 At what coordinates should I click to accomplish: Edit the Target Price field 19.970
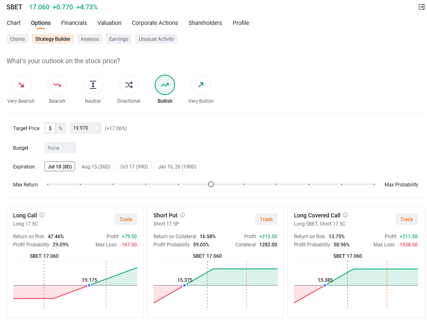85,128
